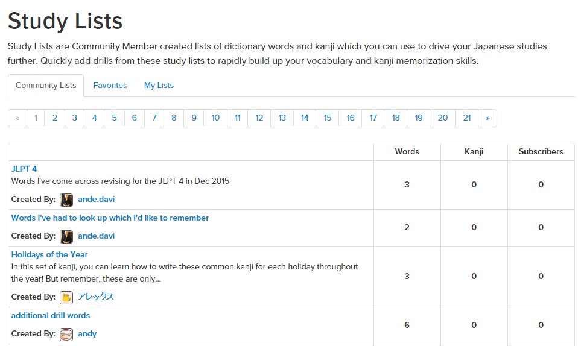The image size is (578, 346).
Task: Click words count 6 for additional drill words
Action: point(407,326)
